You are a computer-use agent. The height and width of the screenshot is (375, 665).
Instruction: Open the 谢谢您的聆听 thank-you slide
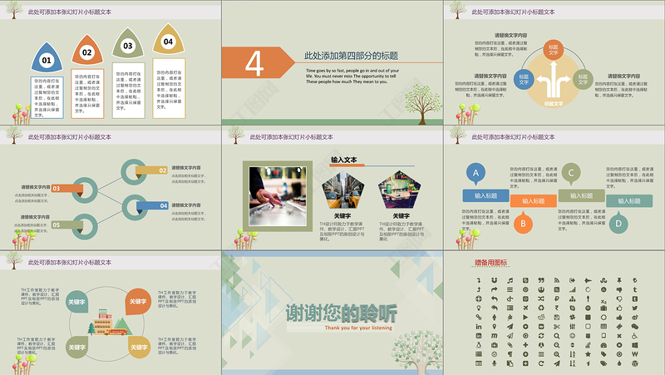[x=332, y=314]
